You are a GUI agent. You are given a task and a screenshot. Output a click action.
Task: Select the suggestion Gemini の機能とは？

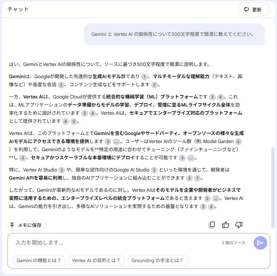coord(39,260)
